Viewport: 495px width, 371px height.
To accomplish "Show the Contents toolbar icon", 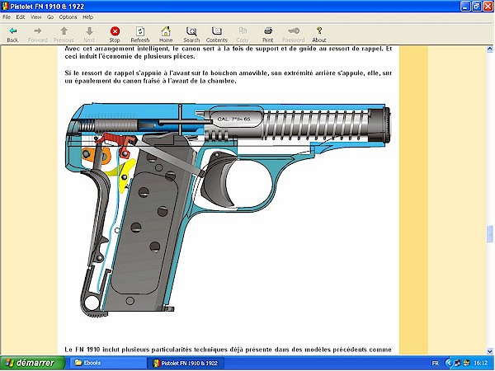I will (x=217, y=34).
